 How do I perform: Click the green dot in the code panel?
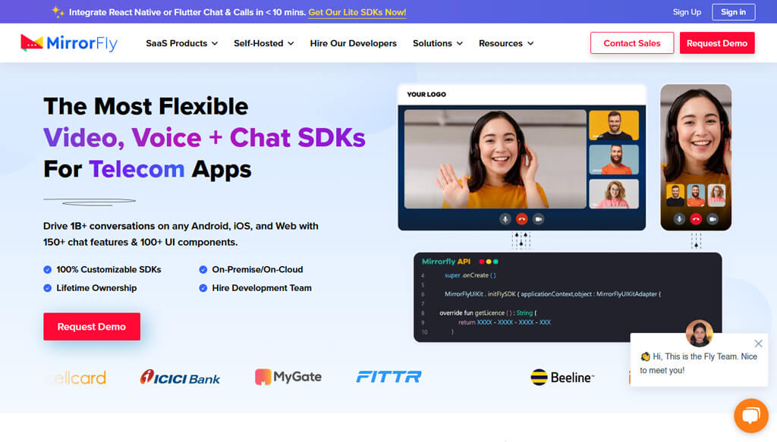pyautogui.click(x=495, y=262)
